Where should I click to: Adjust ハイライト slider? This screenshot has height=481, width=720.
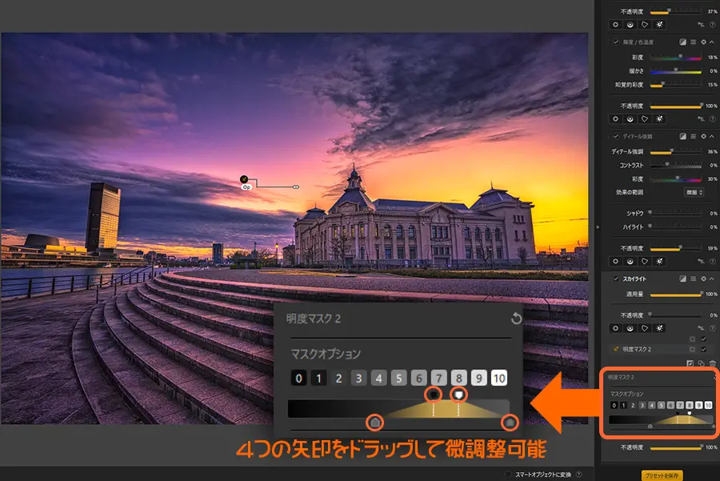(x=675, y=227)
